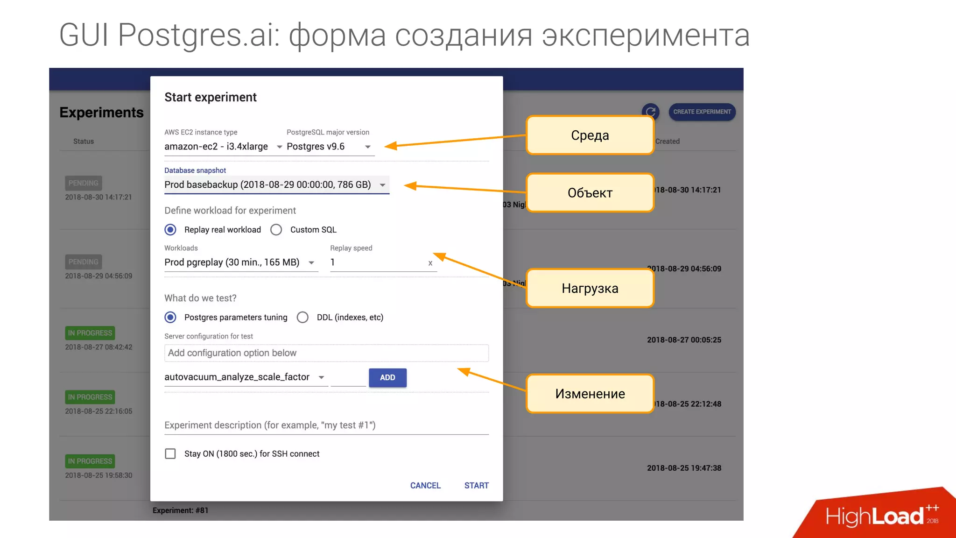
Task: Click the Experiments page heading
Action: pyautogui.click(x=101, y=113)
